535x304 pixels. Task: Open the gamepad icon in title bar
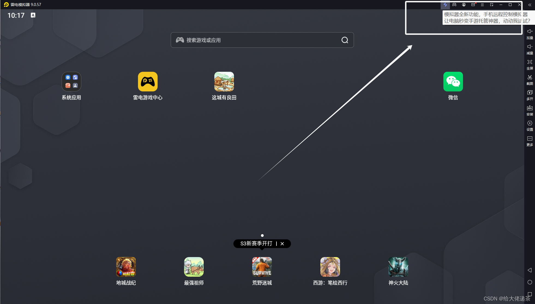[454, 5]
